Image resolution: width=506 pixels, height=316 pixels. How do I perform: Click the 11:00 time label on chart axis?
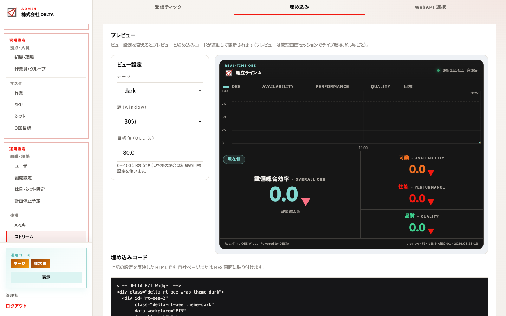point(363,148)
